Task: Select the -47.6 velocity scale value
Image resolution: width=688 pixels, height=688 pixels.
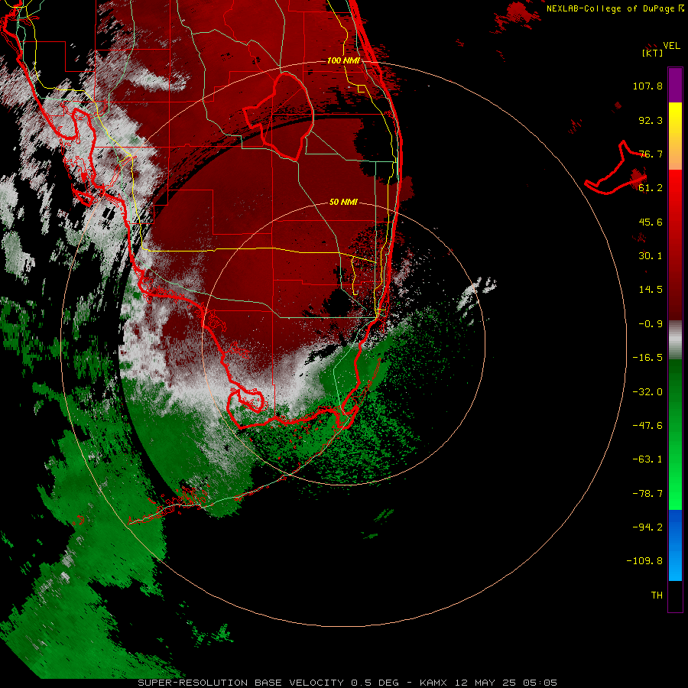Action: [647, 426]
